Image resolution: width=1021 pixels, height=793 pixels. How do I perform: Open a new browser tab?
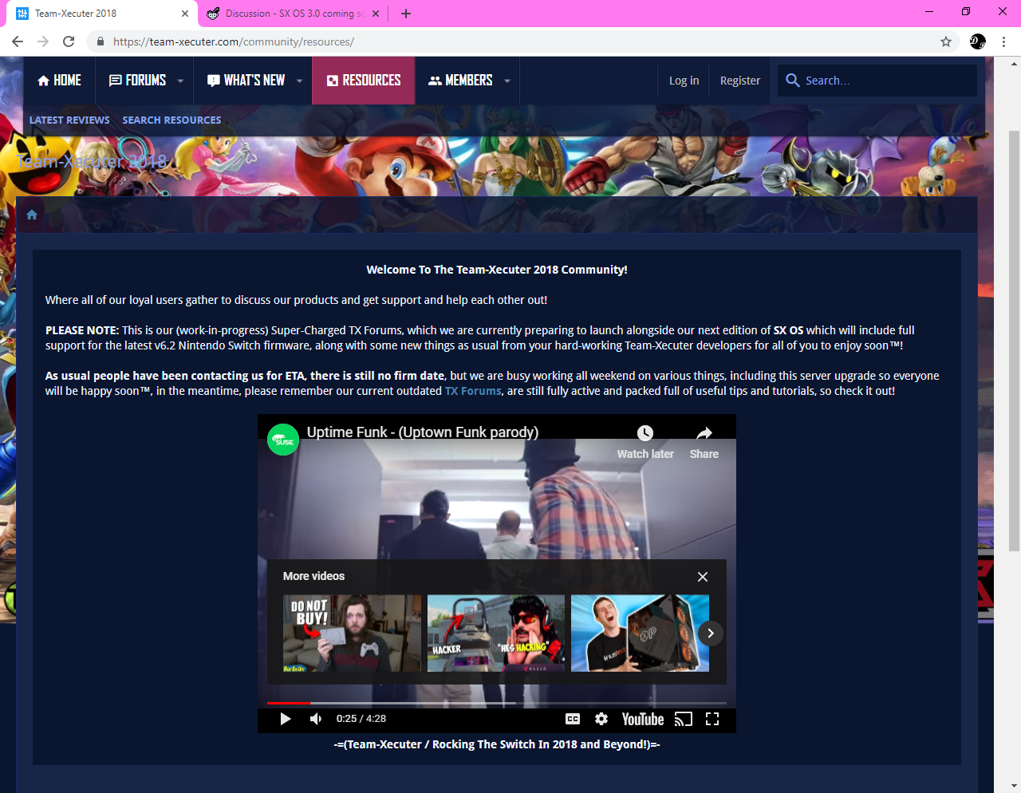(406, 14)
